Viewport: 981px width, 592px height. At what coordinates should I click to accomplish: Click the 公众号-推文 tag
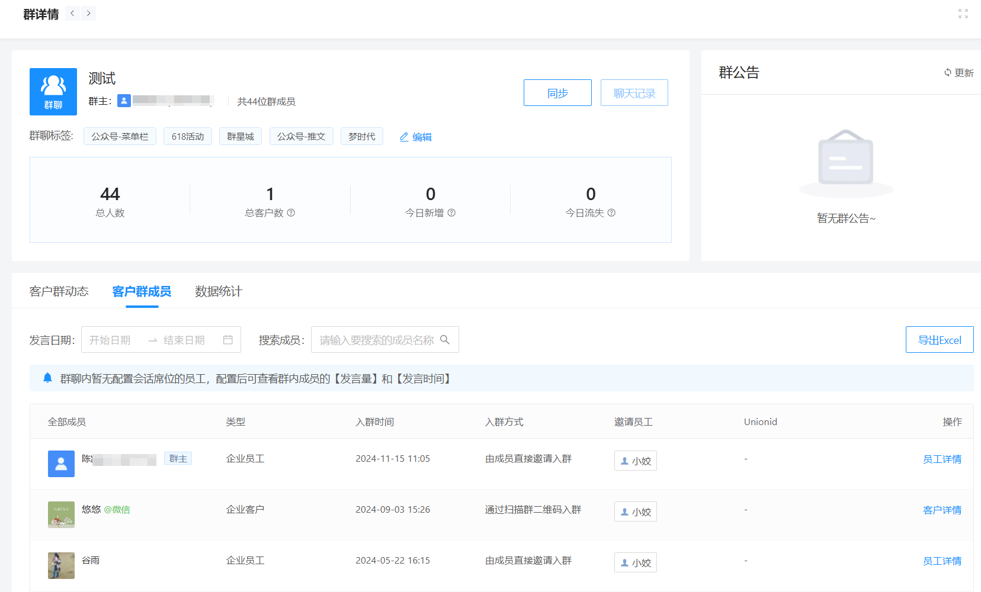302,136
